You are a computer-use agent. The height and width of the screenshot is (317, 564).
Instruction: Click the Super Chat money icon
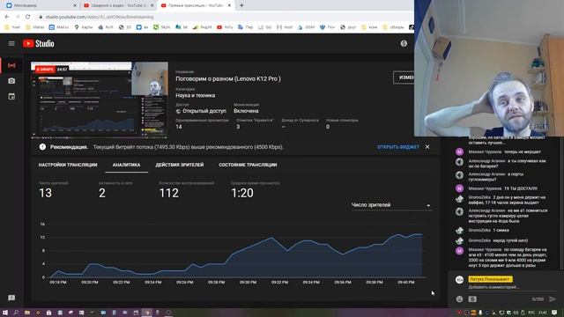click(472, 299)
